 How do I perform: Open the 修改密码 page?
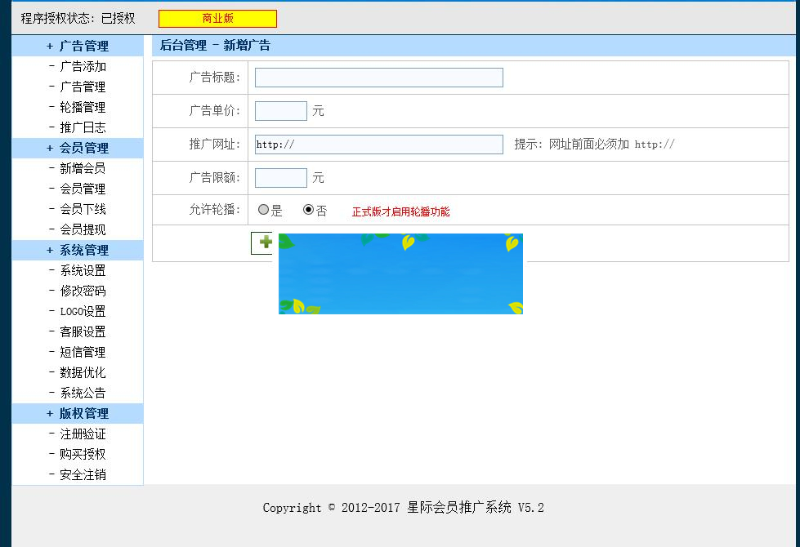[82, 291]
